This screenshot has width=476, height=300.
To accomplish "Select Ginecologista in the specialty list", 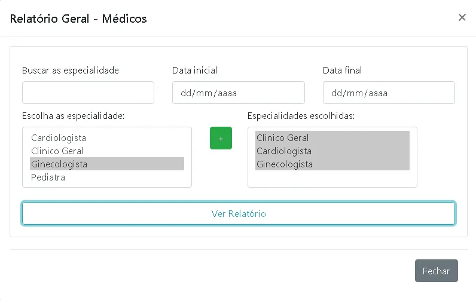I will click(59, 164).
